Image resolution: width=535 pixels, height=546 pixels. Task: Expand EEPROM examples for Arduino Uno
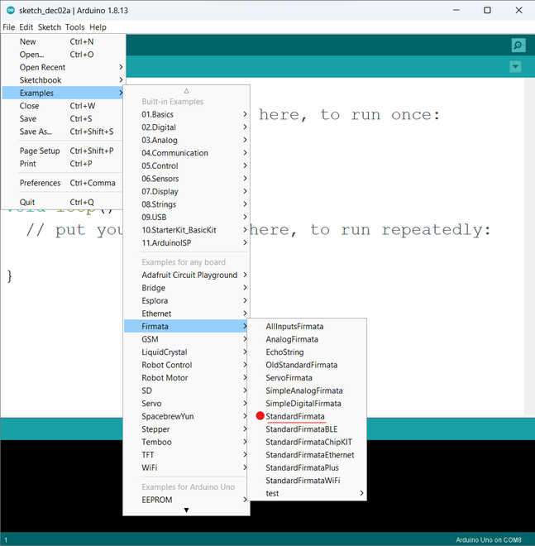point(186,500)
